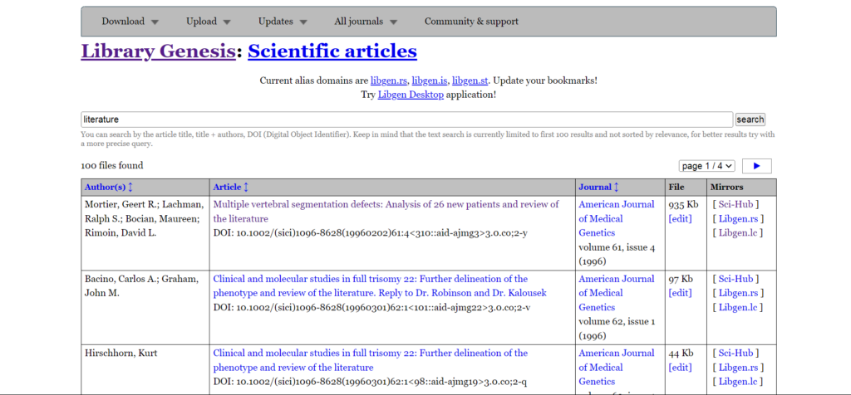
Task: Open Sci-Hub mirror for Hirschhorn article
Action: coord(735,353)
